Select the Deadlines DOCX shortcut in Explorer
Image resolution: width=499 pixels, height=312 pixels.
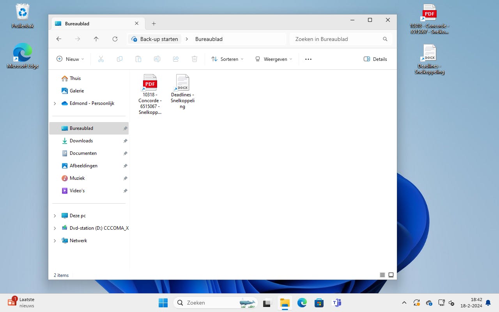coord(182,92)
